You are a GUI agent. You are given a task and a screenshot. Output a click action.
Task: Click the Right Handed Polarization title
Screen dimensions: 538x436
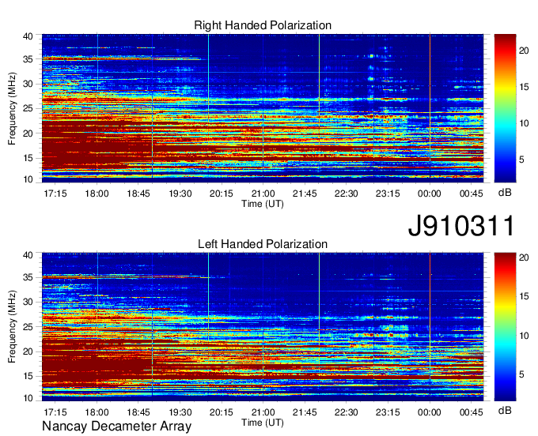tap(263, 25)
